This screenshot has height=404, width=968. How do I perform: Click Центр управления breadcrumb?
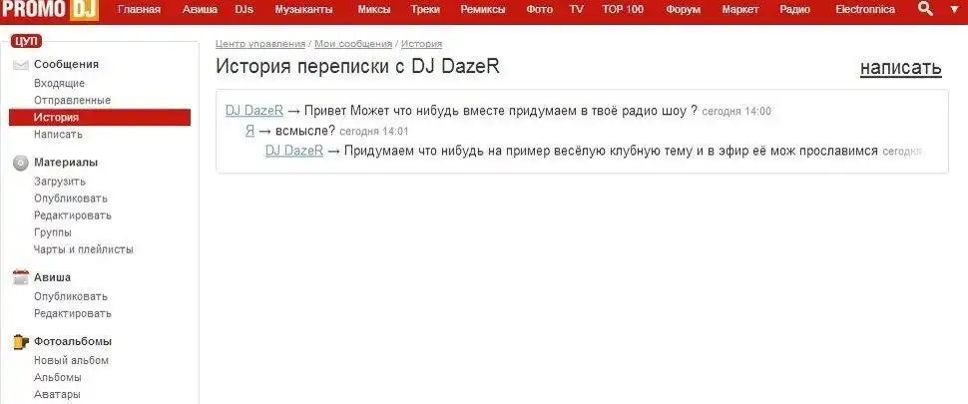pyautogui.click(x=260, y=44)
